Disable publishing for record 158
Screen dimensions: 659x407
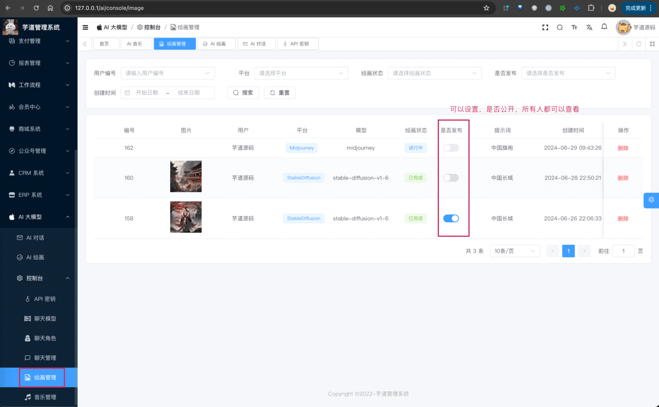pos(451,218)
